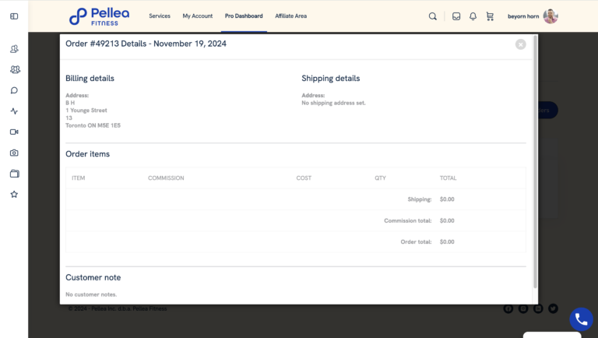Click the Order items heading
This screenshot has height=338, width=598.
(88, 154)
